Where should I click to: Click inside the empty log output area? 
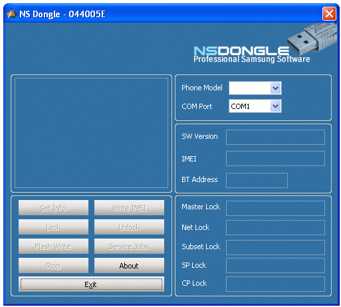[91, 133]
